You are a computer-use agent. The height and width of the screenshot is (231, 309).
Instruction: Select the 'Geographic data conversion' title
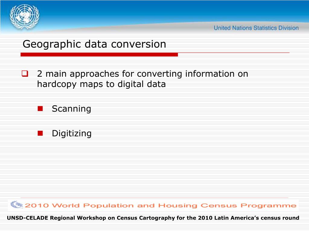tap(94, 44)
